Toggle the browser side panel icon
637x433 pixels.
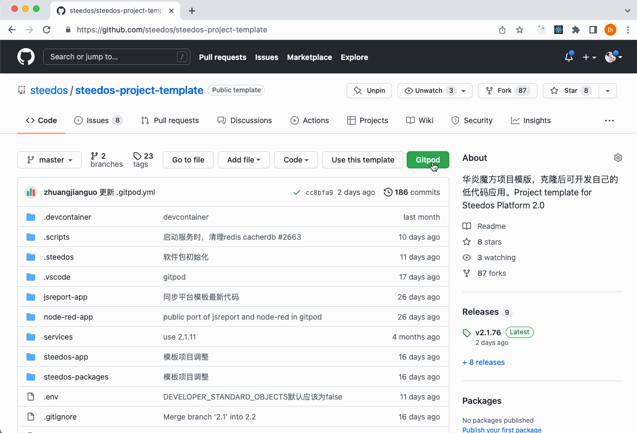pos(593,30)
